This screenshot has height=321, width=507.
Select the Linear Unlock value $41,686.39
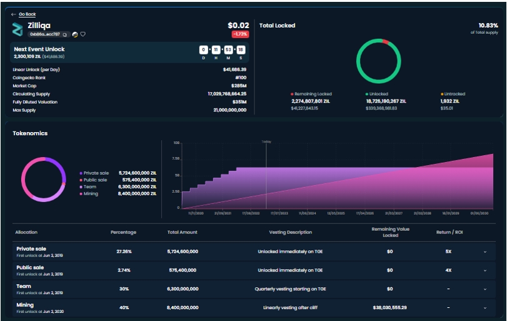(234, 69)
